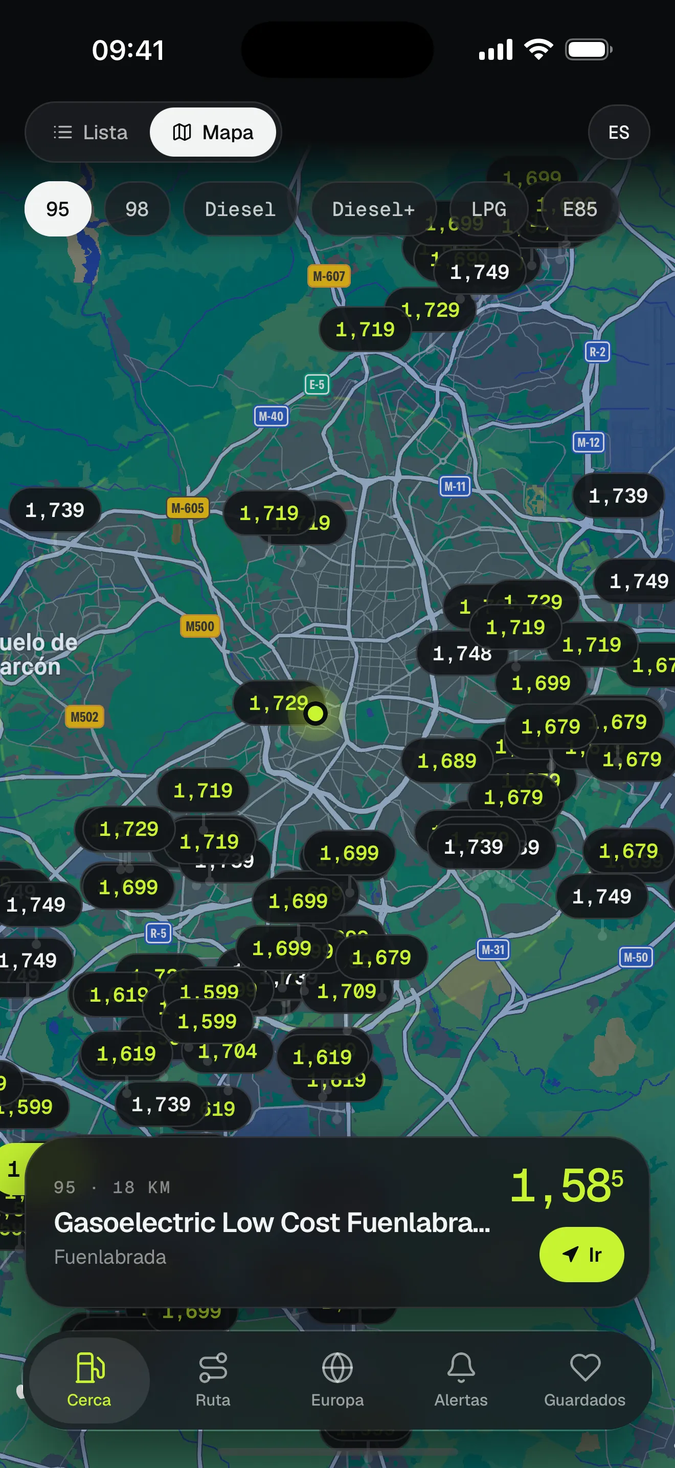Image resolution: width=675 pixels, height=1468 pixels.
Task: Select the 1,704 price marker
Action: (x=228, y=1051)
